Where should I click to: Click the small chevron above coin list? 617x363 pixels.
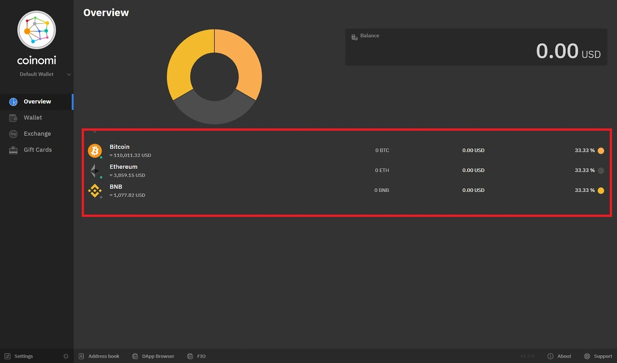tap(94, 132)
